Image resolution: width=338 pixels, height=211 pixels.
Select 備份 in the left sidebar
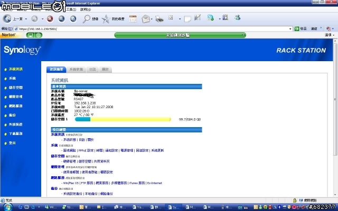pos(12,116)
